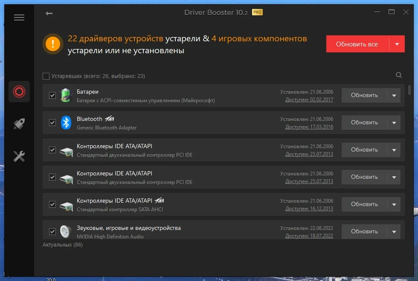418x281 pixels.
Task: Open the driver scan sidebar section
Action: pos(19,92)
